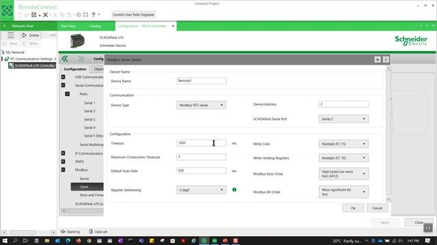Click the Copy icon in toolbar

[62, 15]
